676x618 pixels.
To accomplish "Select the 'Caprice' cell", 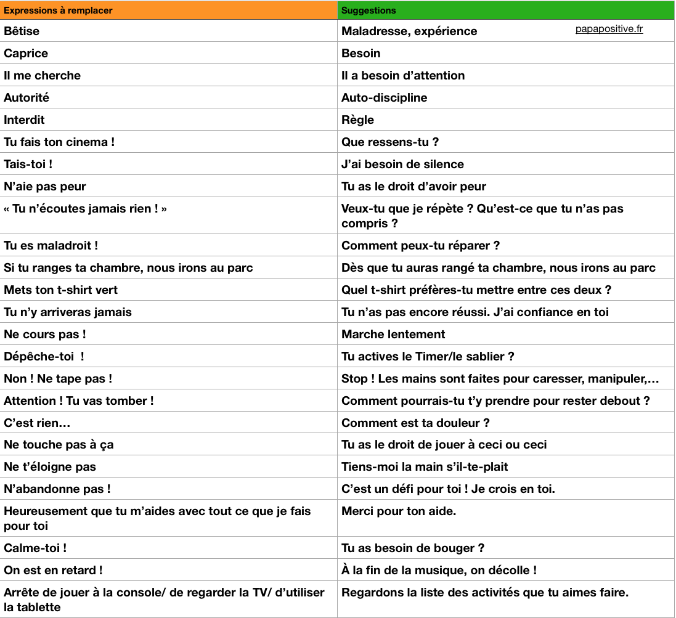I will pyautogui.click(x=26, y=53).
